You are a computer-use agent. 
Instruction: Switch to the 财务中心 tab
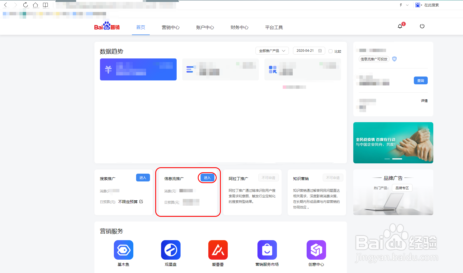239,27
